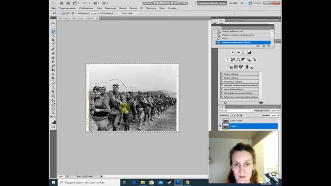The height and width of the screenshot is (186, 331).
Task: Add a Photo Filter adjustment
Action: click(x=249, y=60)
